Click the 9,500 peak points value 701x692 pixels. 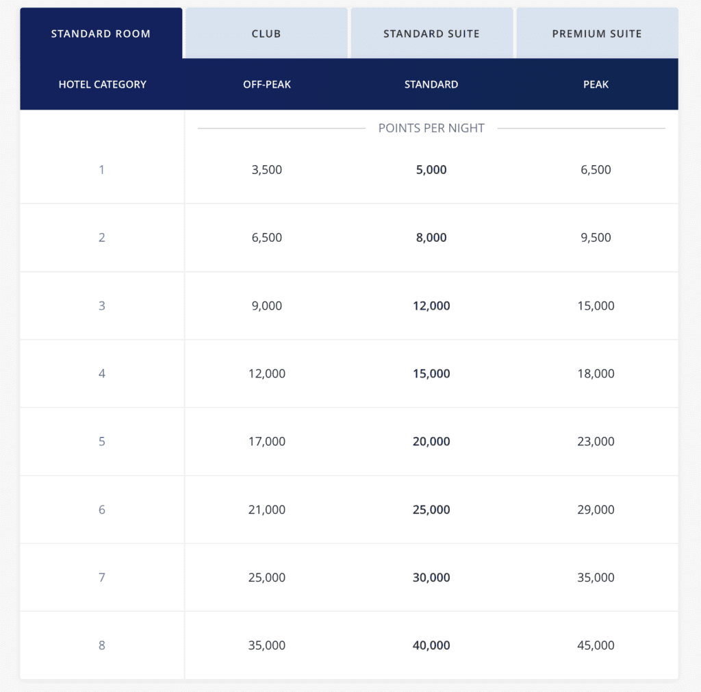coord(596,237)
